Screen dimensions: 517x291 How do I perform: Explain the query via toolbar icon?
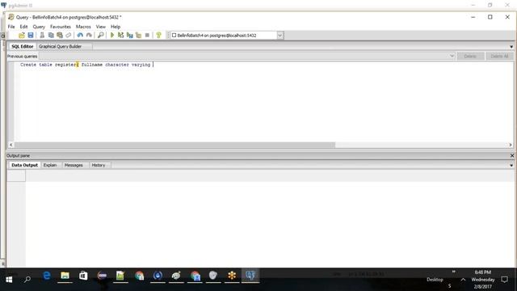click(138, 36)
